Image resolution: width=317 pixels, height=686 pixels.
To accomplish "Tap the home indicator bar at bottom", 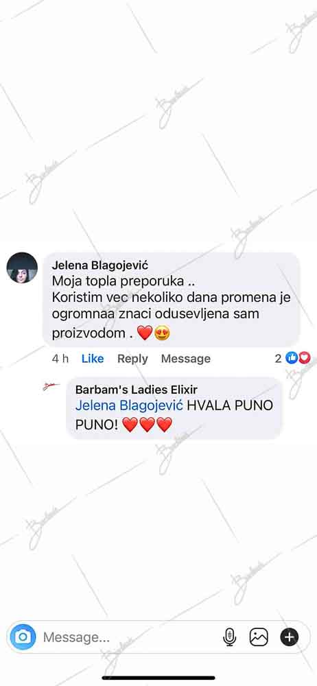I will pyautogui.click(x=158, y=678).
